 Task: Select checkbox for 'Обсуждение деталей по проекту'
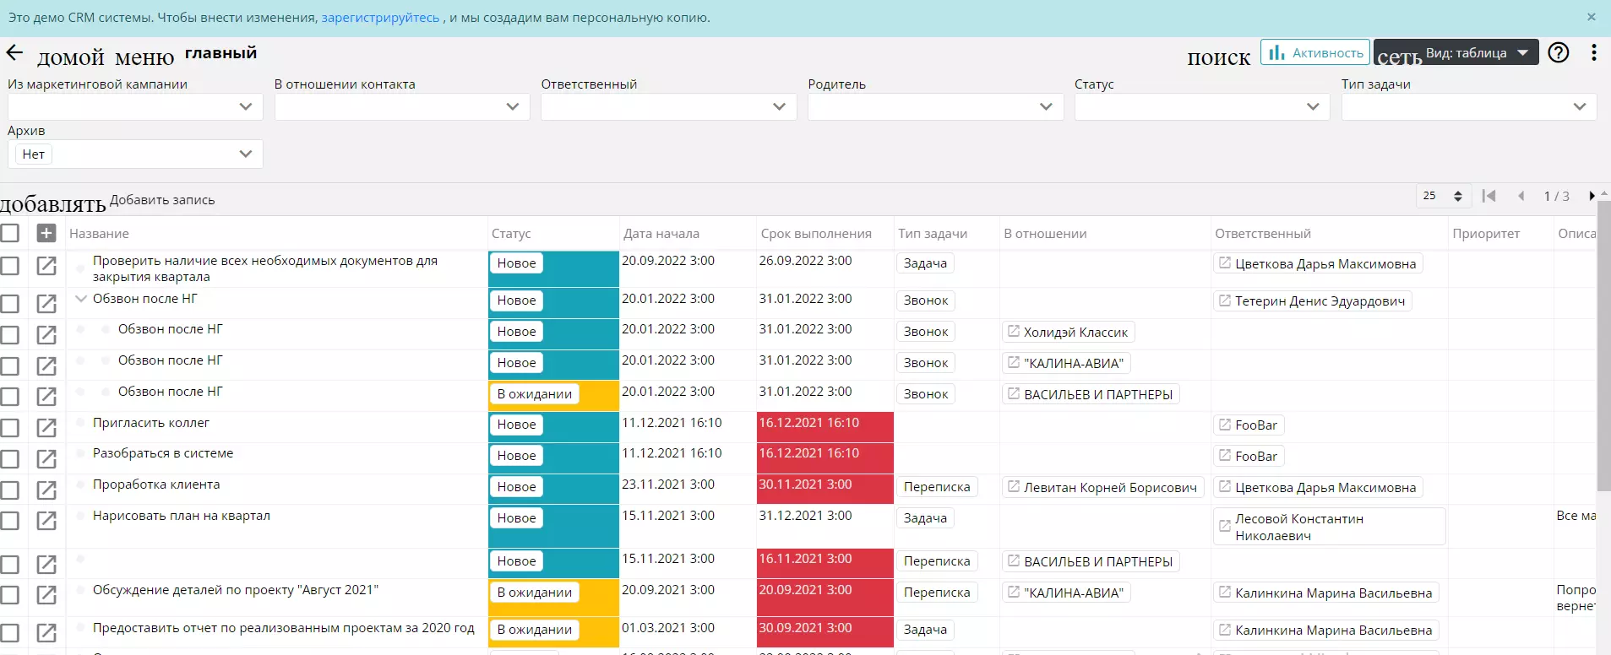pos(9,595)
